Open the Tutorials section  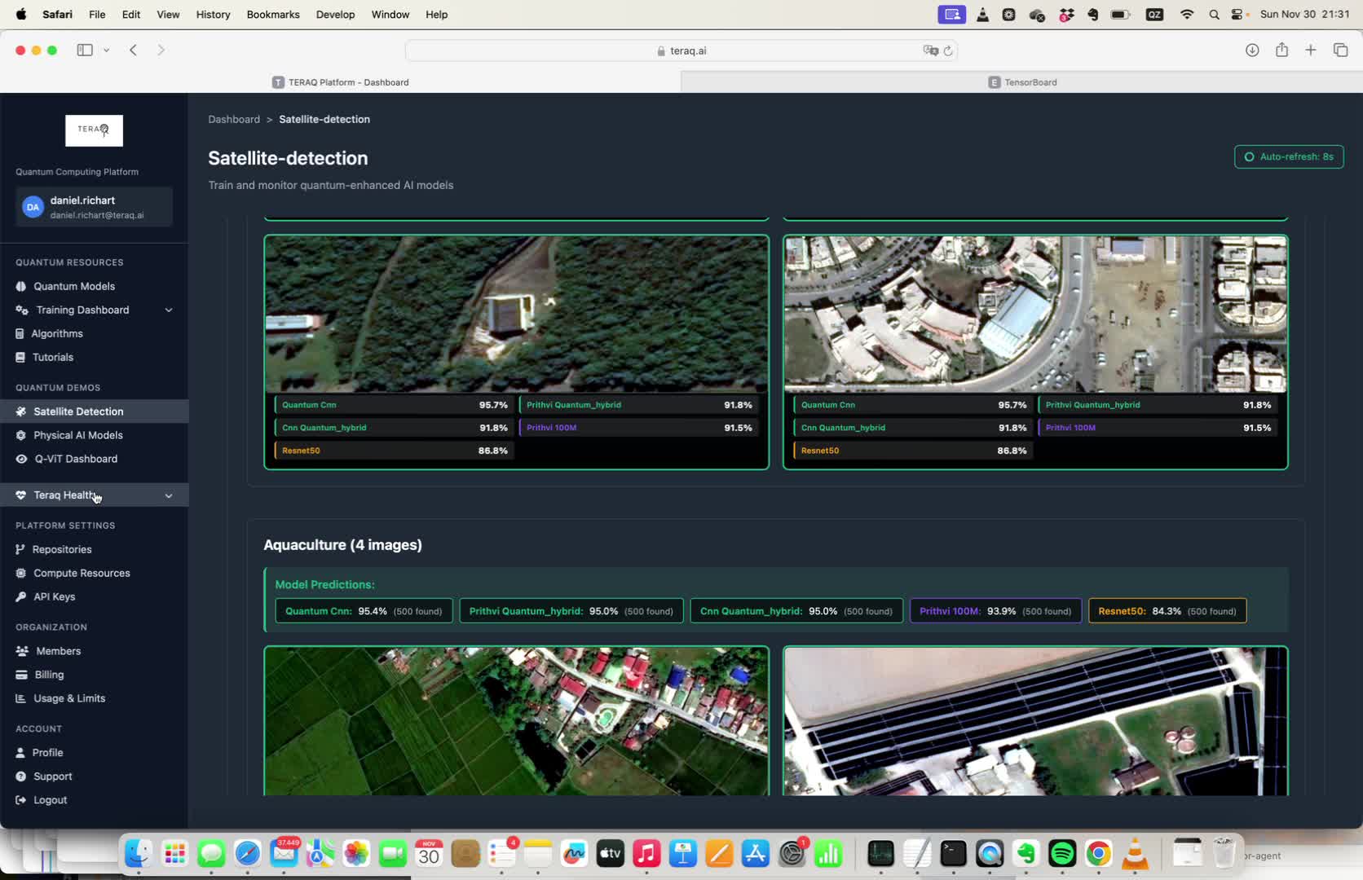tap(54, 357)
